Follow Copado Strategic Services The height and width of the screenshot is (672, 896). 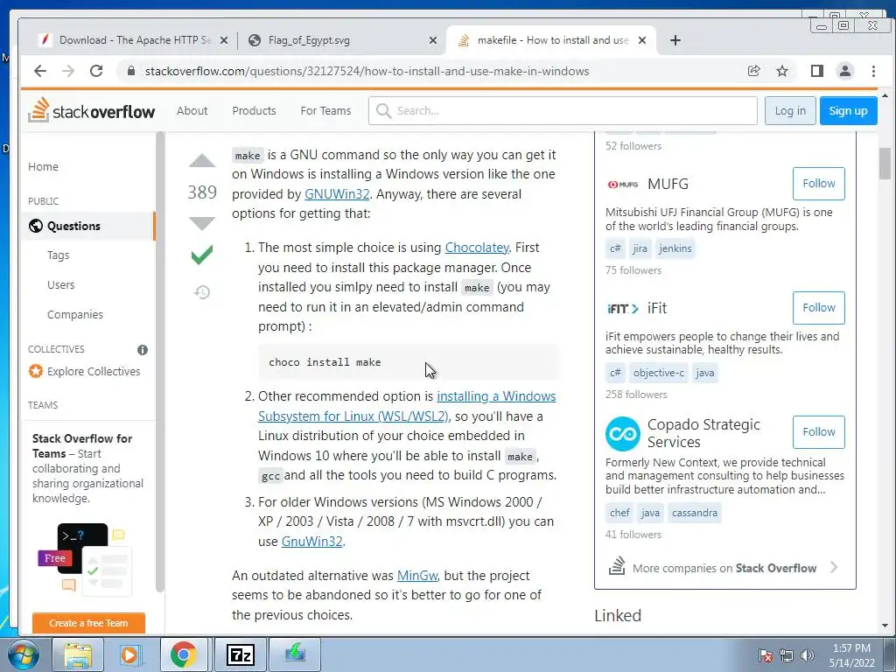coord(819,432)
